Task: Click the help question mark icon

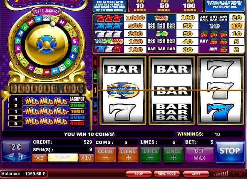Action: pos(233,174)
